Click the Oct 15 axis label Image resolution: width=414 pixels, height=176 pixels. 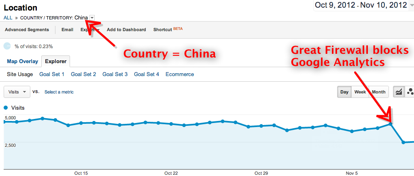(x=81, y=173)
